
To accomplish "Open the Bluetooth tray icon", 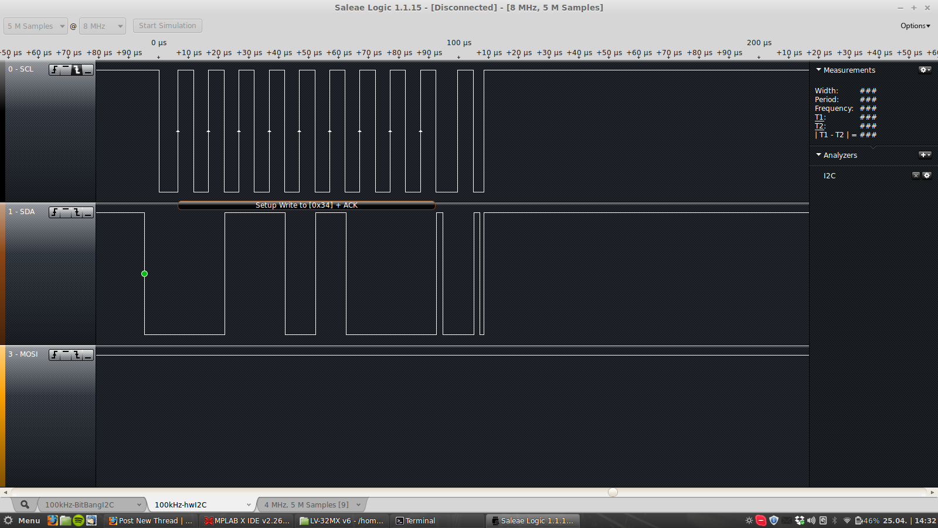I will pyautogui.click(x=835, y=521).
